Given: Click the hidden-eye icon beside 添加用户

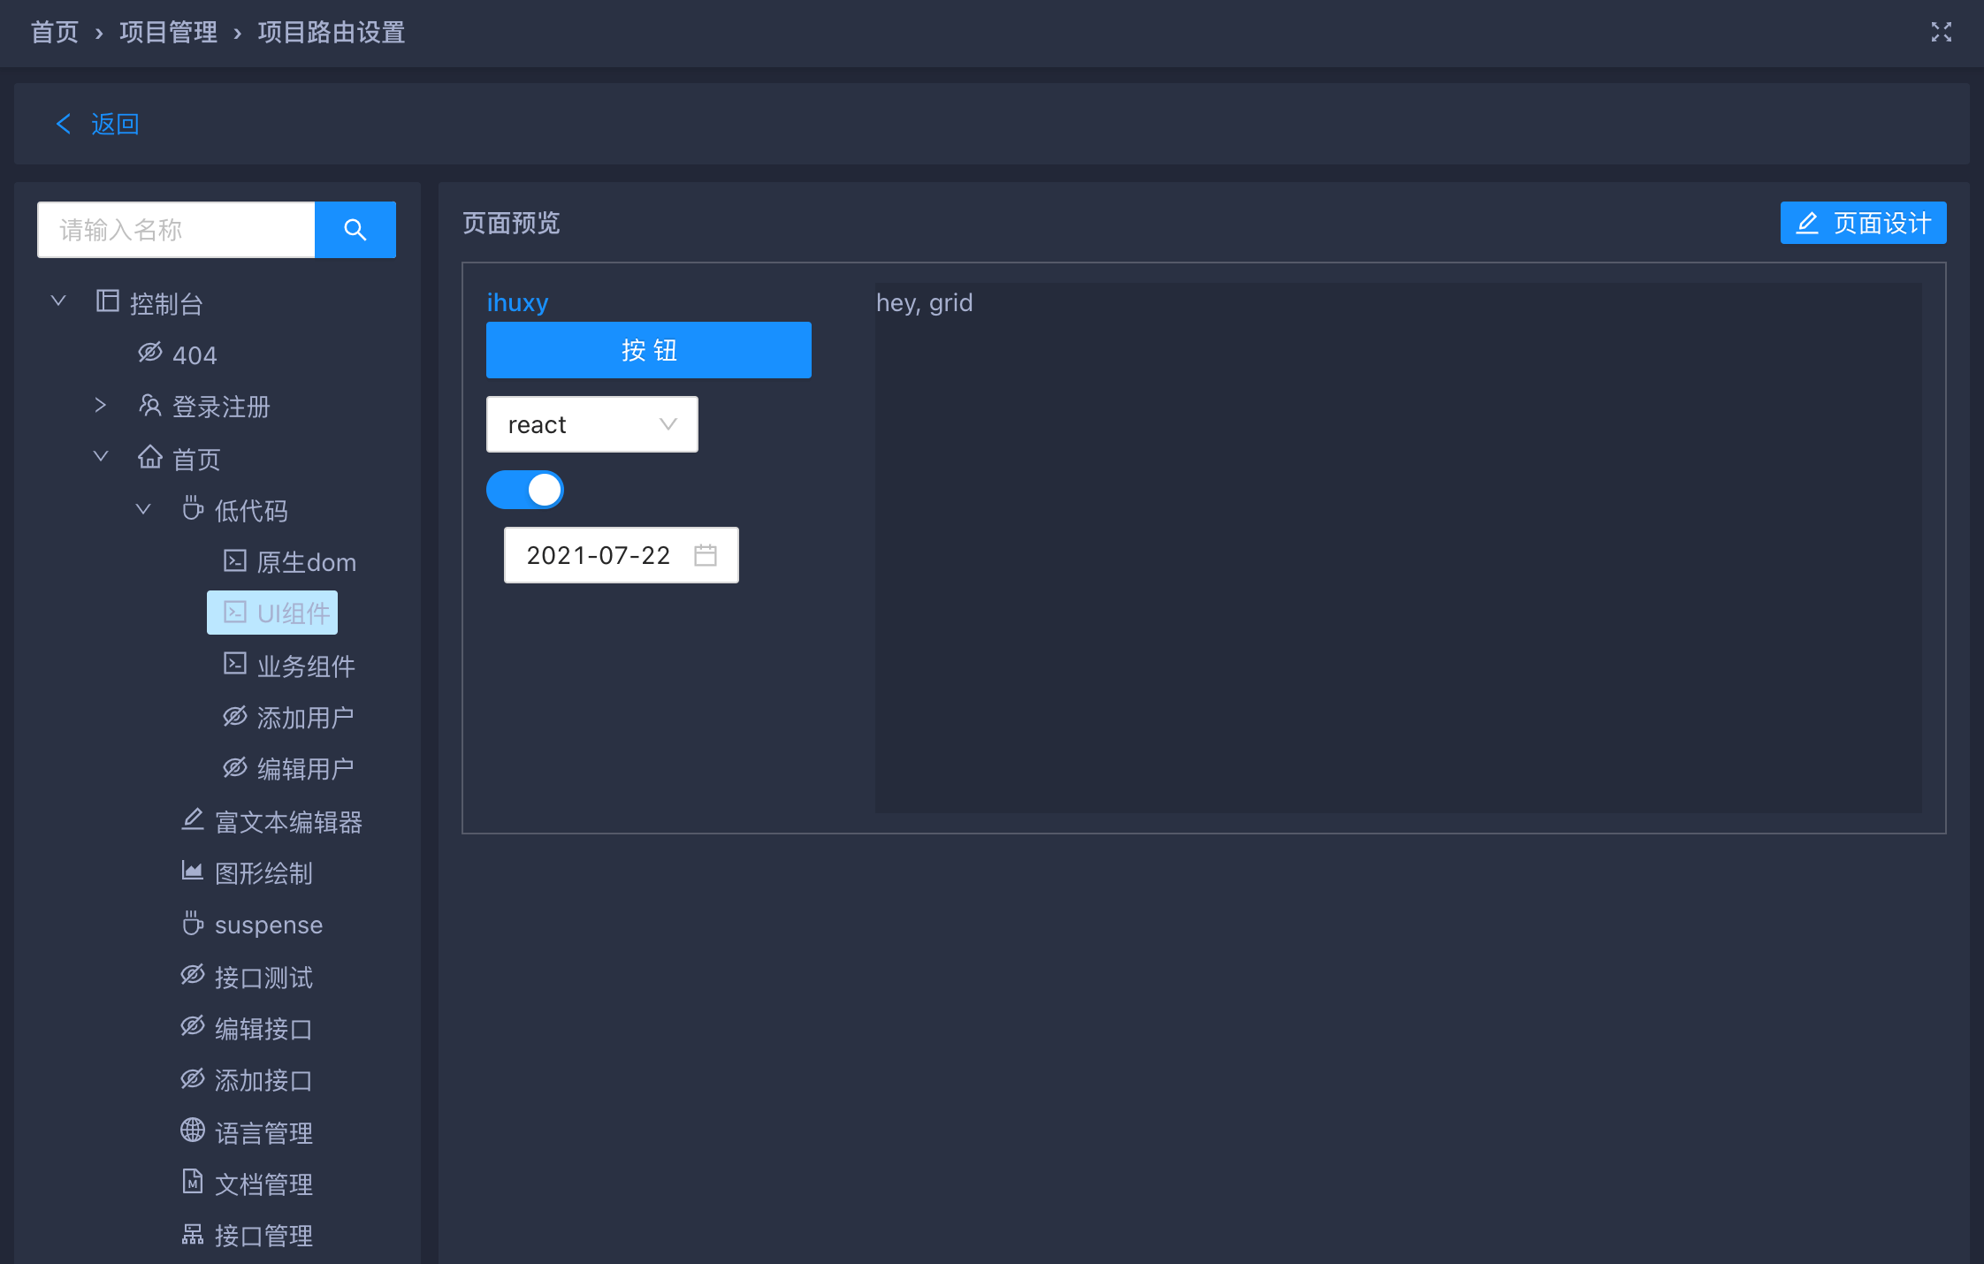Looking at the screenshot, I should pyautogui.click(x=234, y=717).
